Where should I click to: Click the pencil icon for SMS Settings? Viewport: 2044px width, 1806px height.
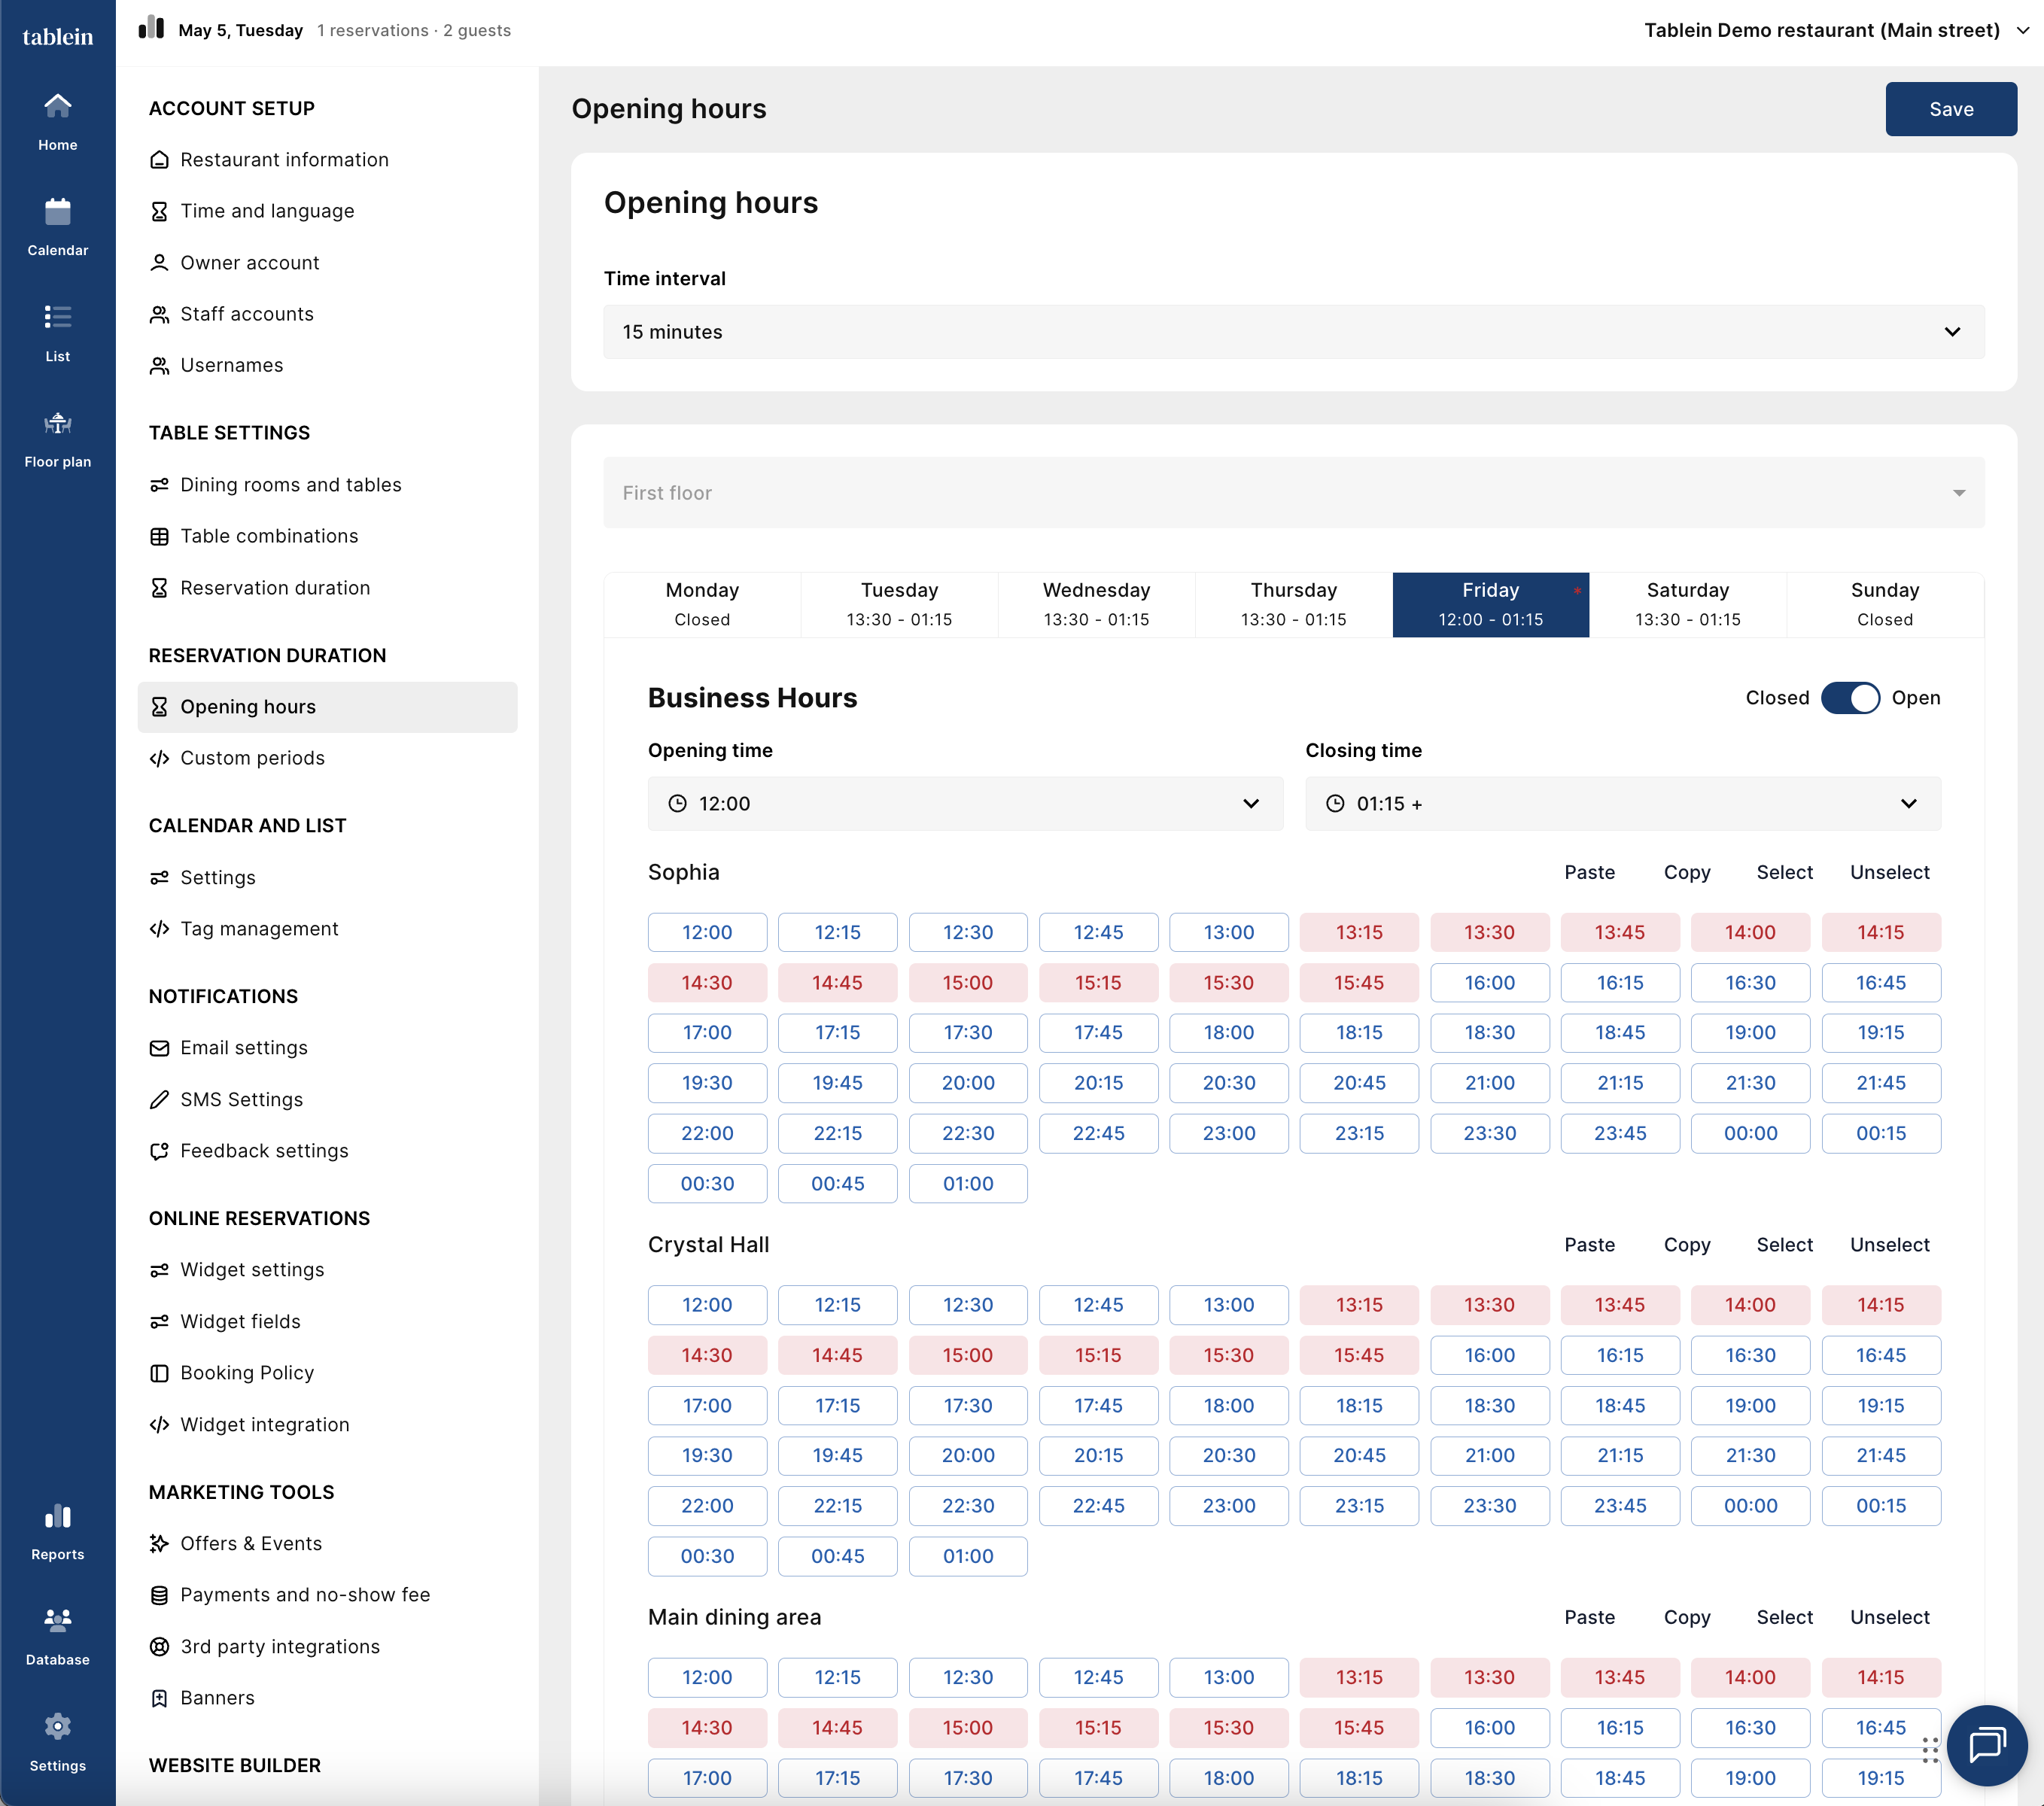159,1100
